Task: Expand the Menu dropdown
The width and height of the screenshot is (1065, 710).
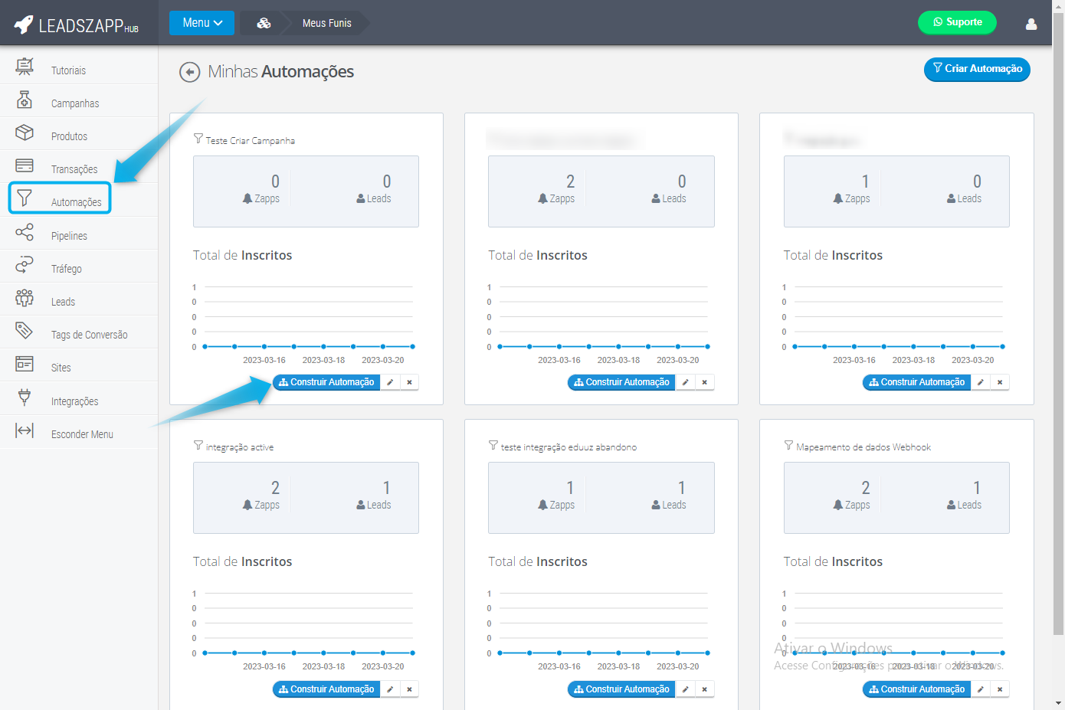Action: [202, 23]
